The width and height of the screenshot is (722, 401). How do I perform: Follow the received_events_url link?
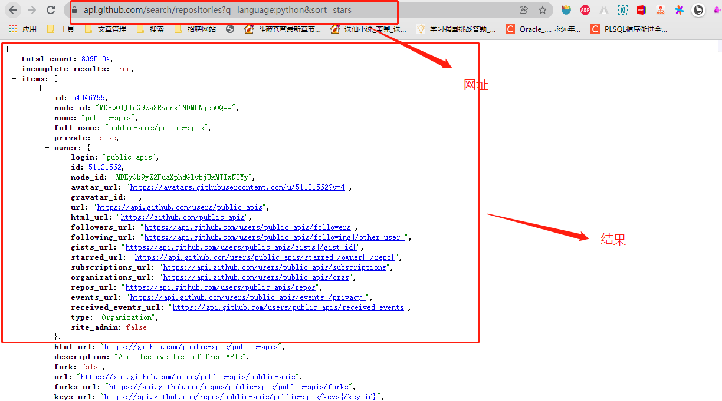[x=288, y=307]
